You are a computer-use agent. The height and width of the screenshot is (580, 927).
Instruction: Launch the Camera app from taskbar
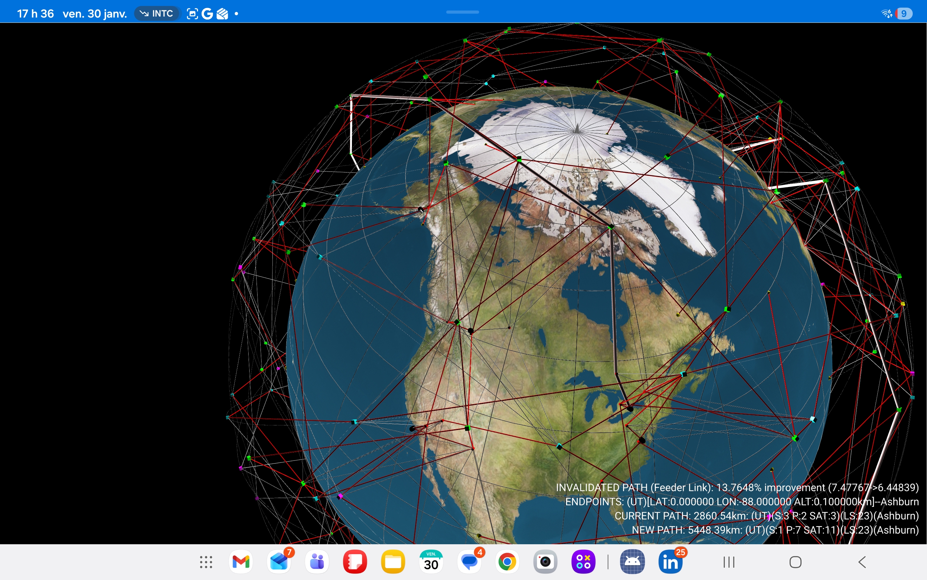pyautogui.click(x=545, y=562)
